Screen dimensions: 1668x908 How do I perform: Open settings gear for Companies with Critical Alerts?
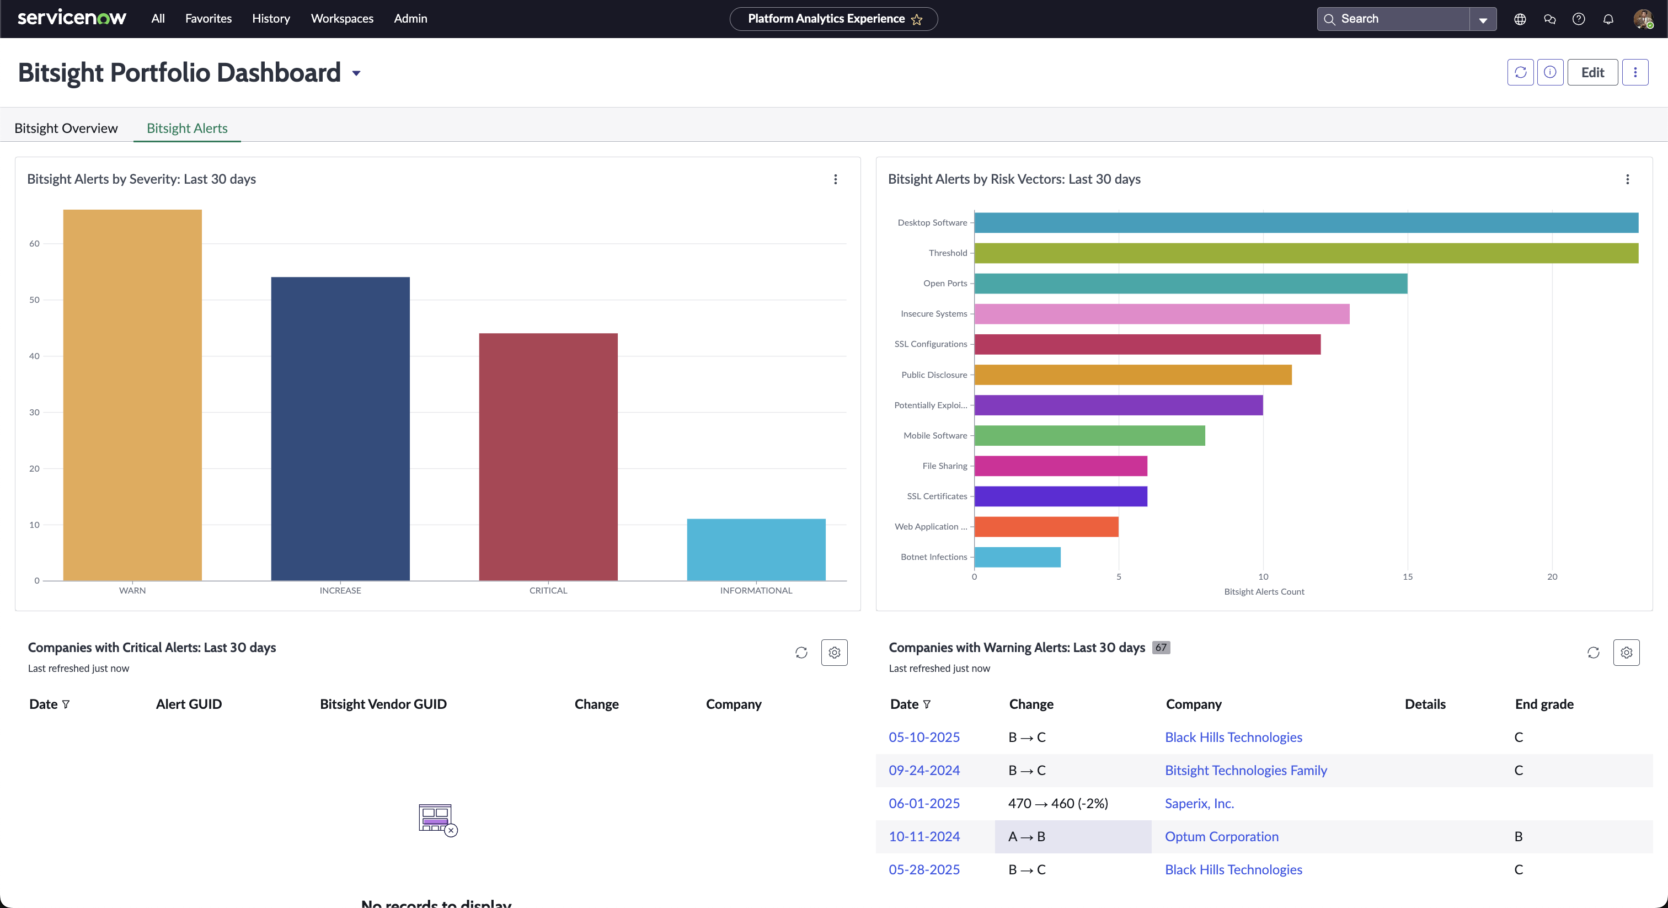tap(834, 652)
